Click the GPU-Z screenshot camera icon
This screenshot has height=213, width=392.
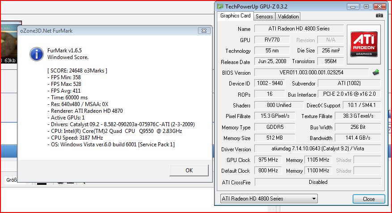[379, 16]
